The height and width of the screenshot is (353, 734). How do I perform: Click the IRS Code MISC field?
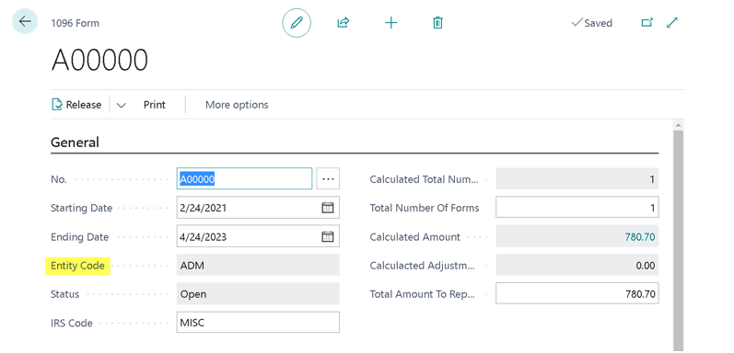258,323
